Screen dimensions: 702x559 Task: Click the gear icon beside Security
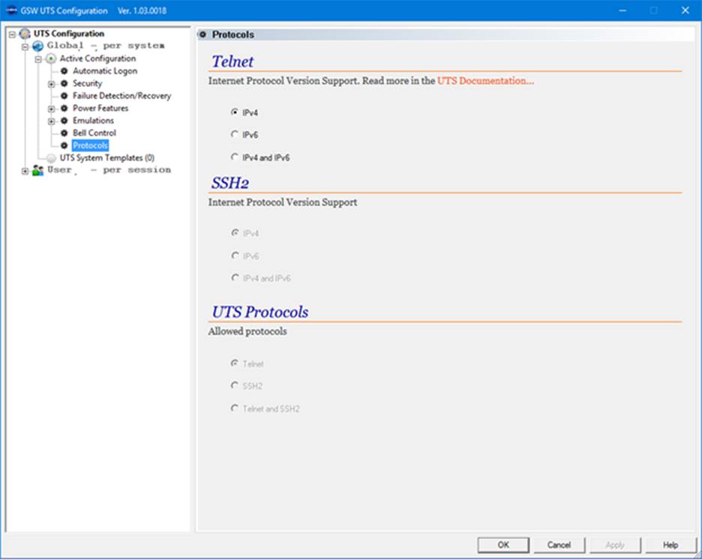pos(64,83)
